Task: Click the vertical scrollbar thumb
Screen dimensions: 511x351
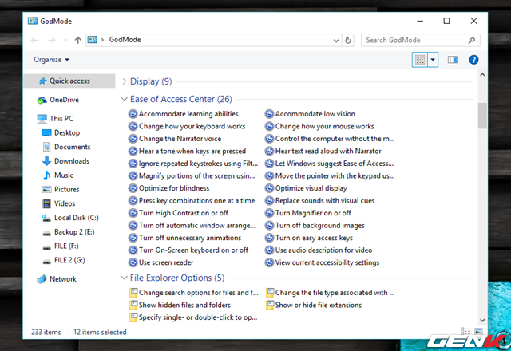Action: tap(482, 116)
